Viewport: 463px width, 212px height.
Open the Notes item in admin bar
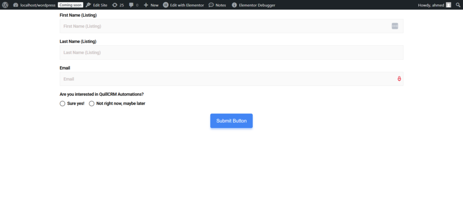click(217, 5)
